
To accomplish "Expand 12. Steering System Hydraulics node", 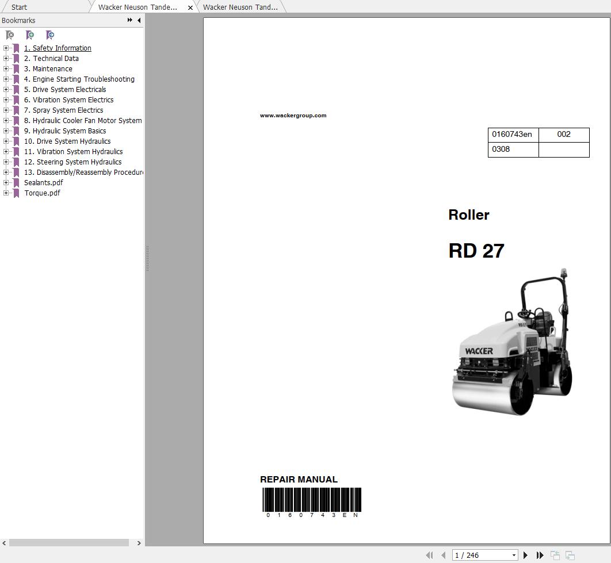I will pyautogui.click(x=6, y=162).
